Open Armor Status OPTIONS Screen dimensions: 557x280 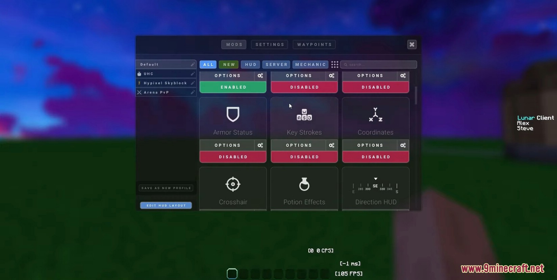pos(227,145)
